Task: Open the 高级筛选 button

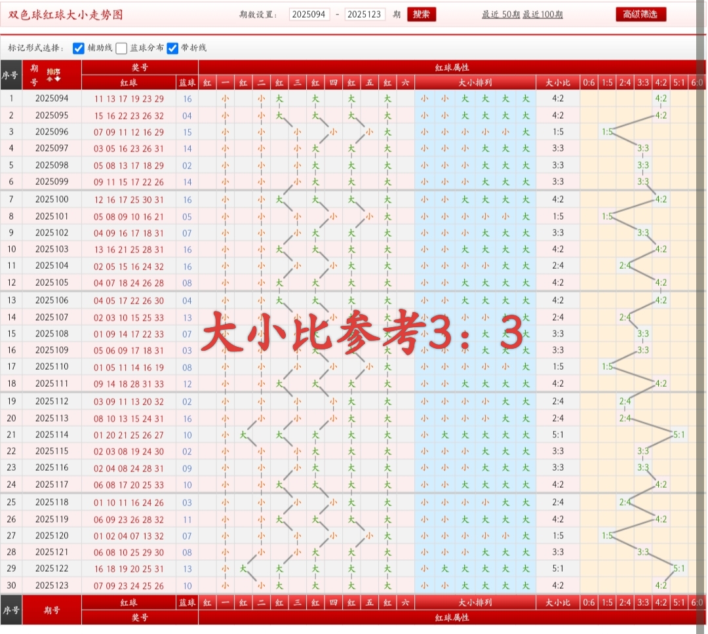Action: click(640, 14)
